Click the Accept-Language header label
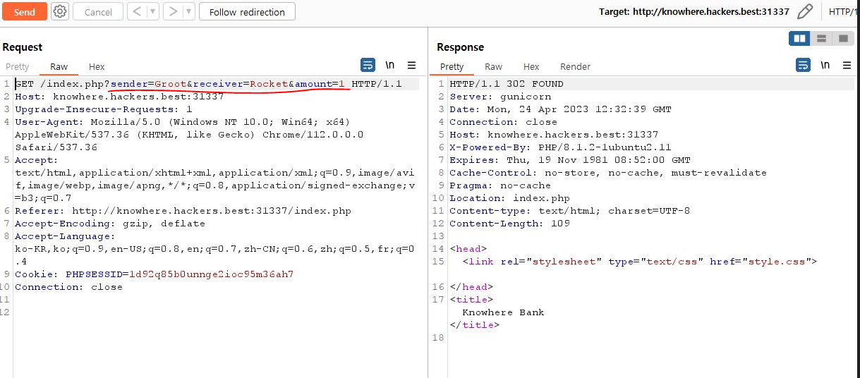The width and height of the screenshot is (860, 378). click(x=64, y=236)
